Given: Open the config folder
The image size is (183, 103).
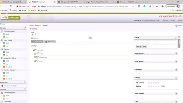Looking at the screenshot, I should (x=41, y=54).
